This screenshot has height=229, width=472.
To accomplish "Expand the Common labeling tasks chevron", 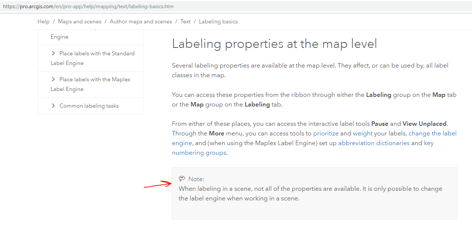I will (x=54, y=106).
